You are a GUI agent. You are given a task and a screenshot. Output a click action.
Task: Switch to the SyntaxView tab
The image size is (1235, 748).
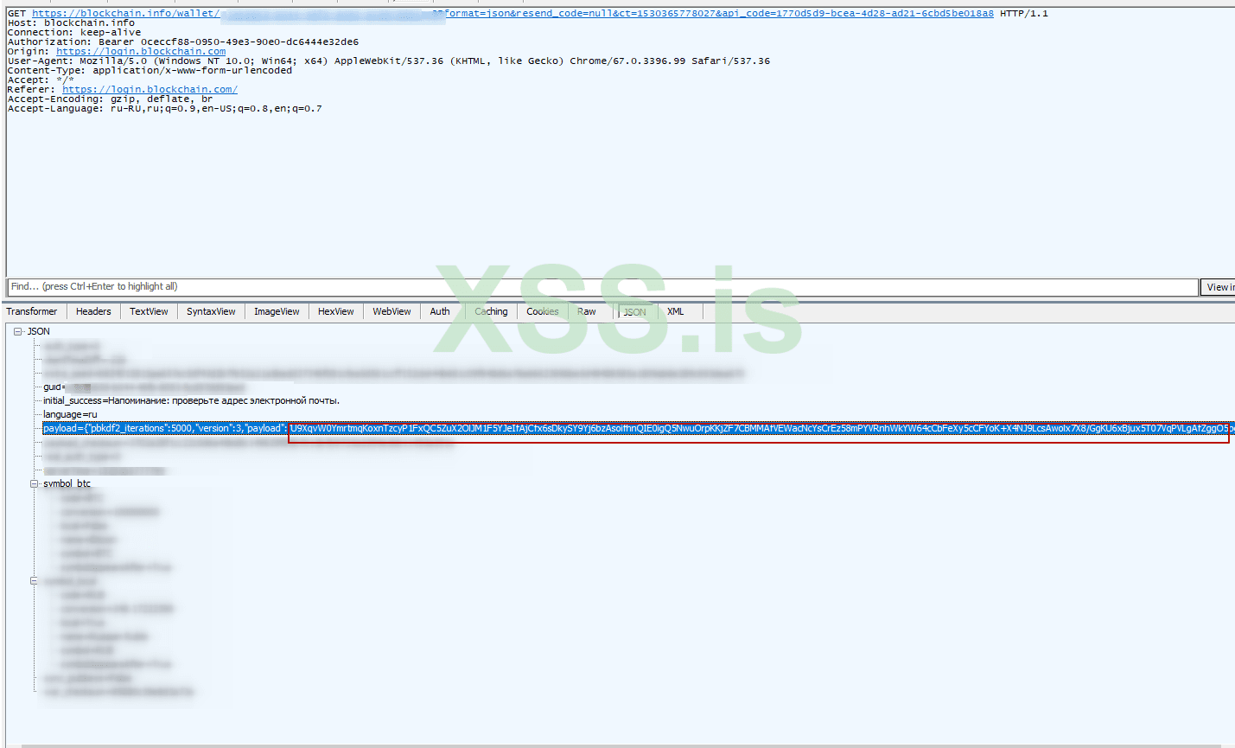(x=211, y=311)
